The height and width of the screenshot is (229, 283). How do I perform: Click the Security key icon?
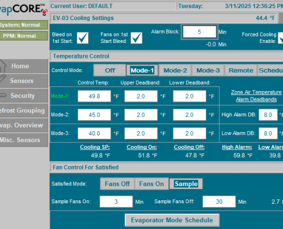point(3,95)
